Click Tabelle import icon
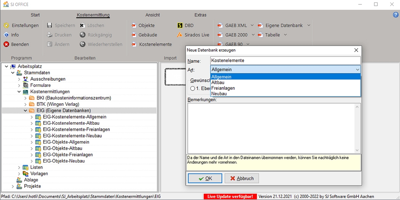Screen dimensions: 400x200 pyautogui.click(x=260, y=35)
